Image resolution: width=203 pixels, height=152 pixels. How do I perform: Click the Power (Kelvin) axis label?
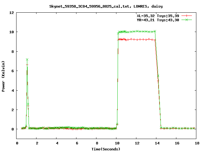pos(3,76)
